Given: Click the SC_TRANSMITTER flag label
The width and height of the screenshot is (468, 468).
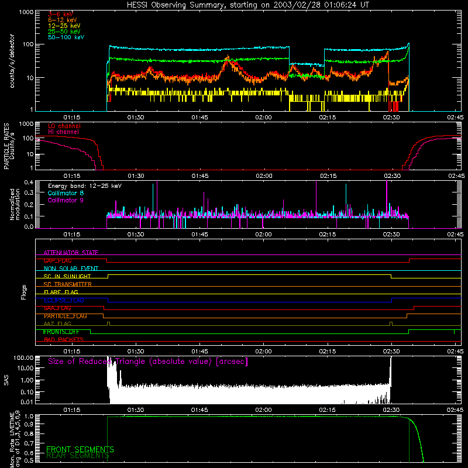Looking at the screenshot, I should coord(67,284).
